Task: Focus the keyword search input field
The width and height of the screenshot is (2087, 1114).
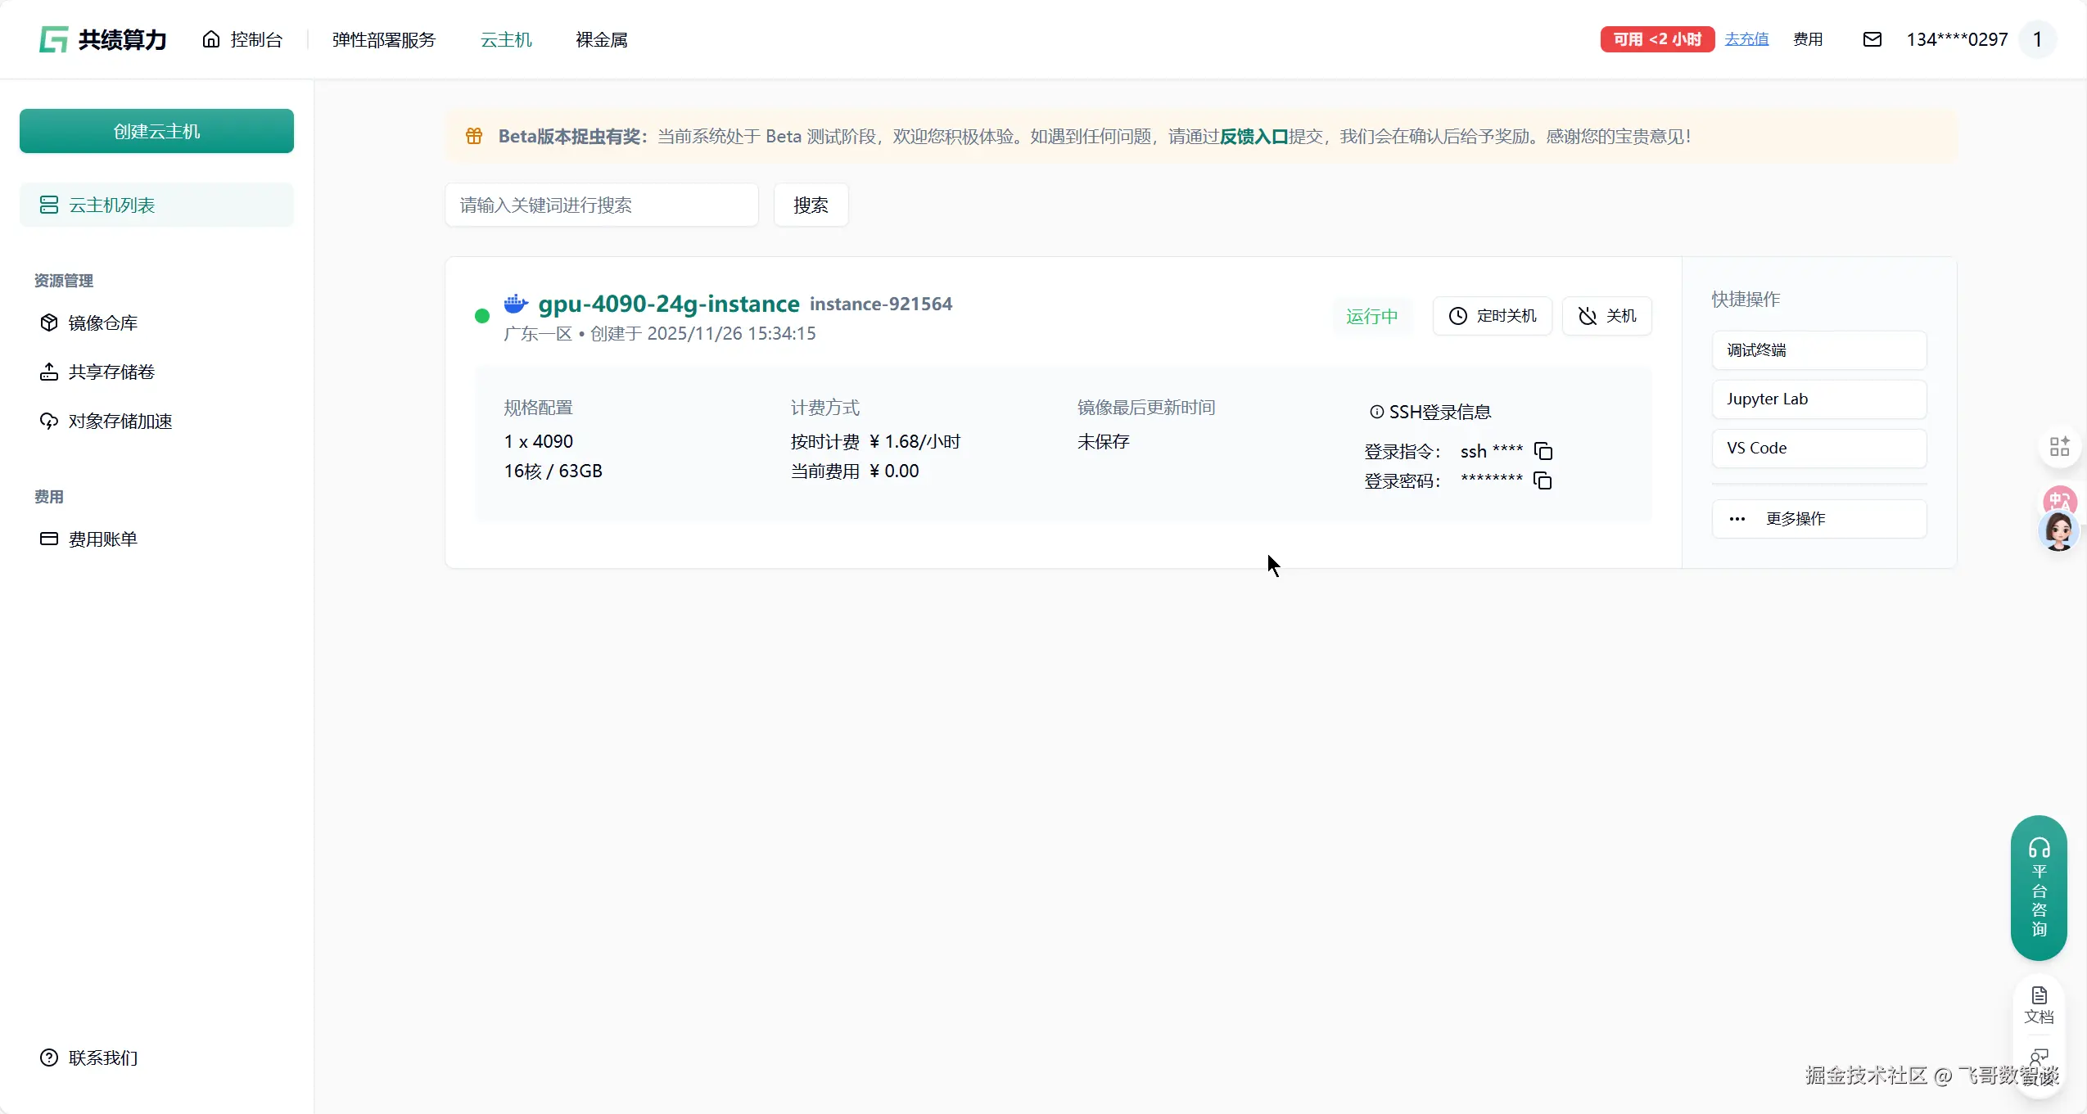Action: [x=601, y=205]
